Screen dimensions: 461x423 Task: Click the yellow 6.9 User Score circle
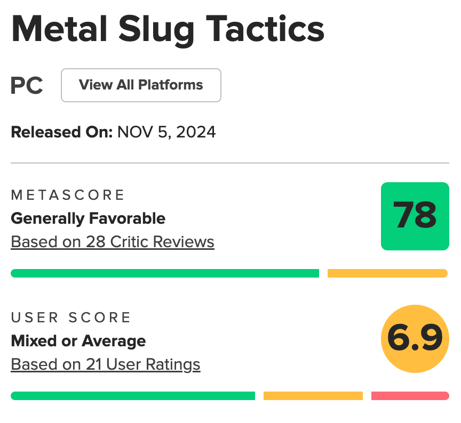coord(415,338)
